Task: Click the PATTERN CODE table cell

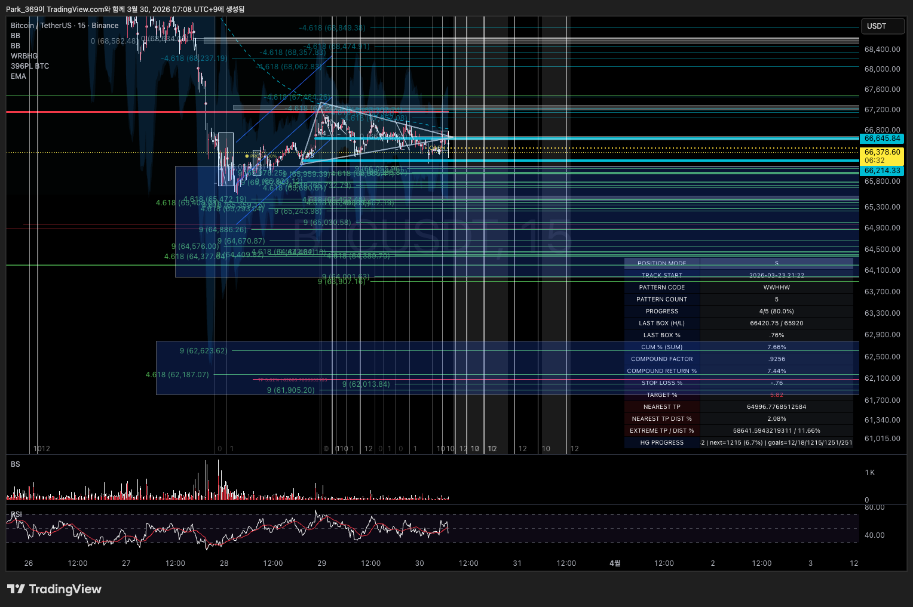Action: [662, 288]
